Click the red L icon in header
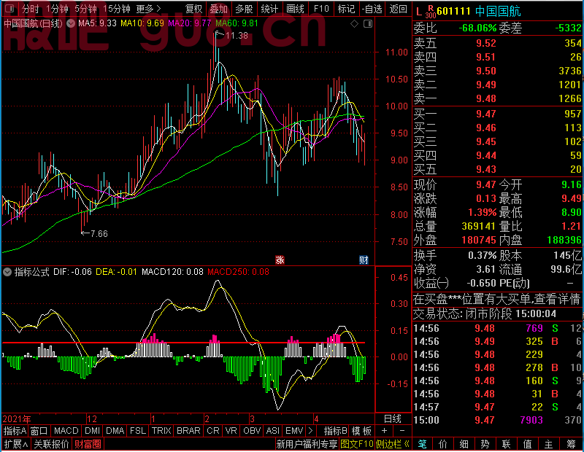The image size is (584, 452). click(x=419, y=12)
